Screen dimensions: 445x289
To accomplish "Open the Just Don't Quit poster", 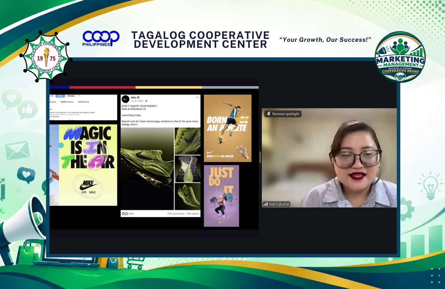I will [221, 196].
